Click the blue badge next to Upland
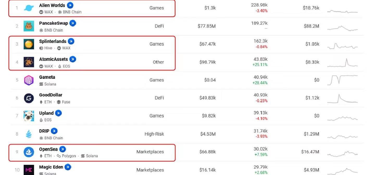 [x=58, y=113]
